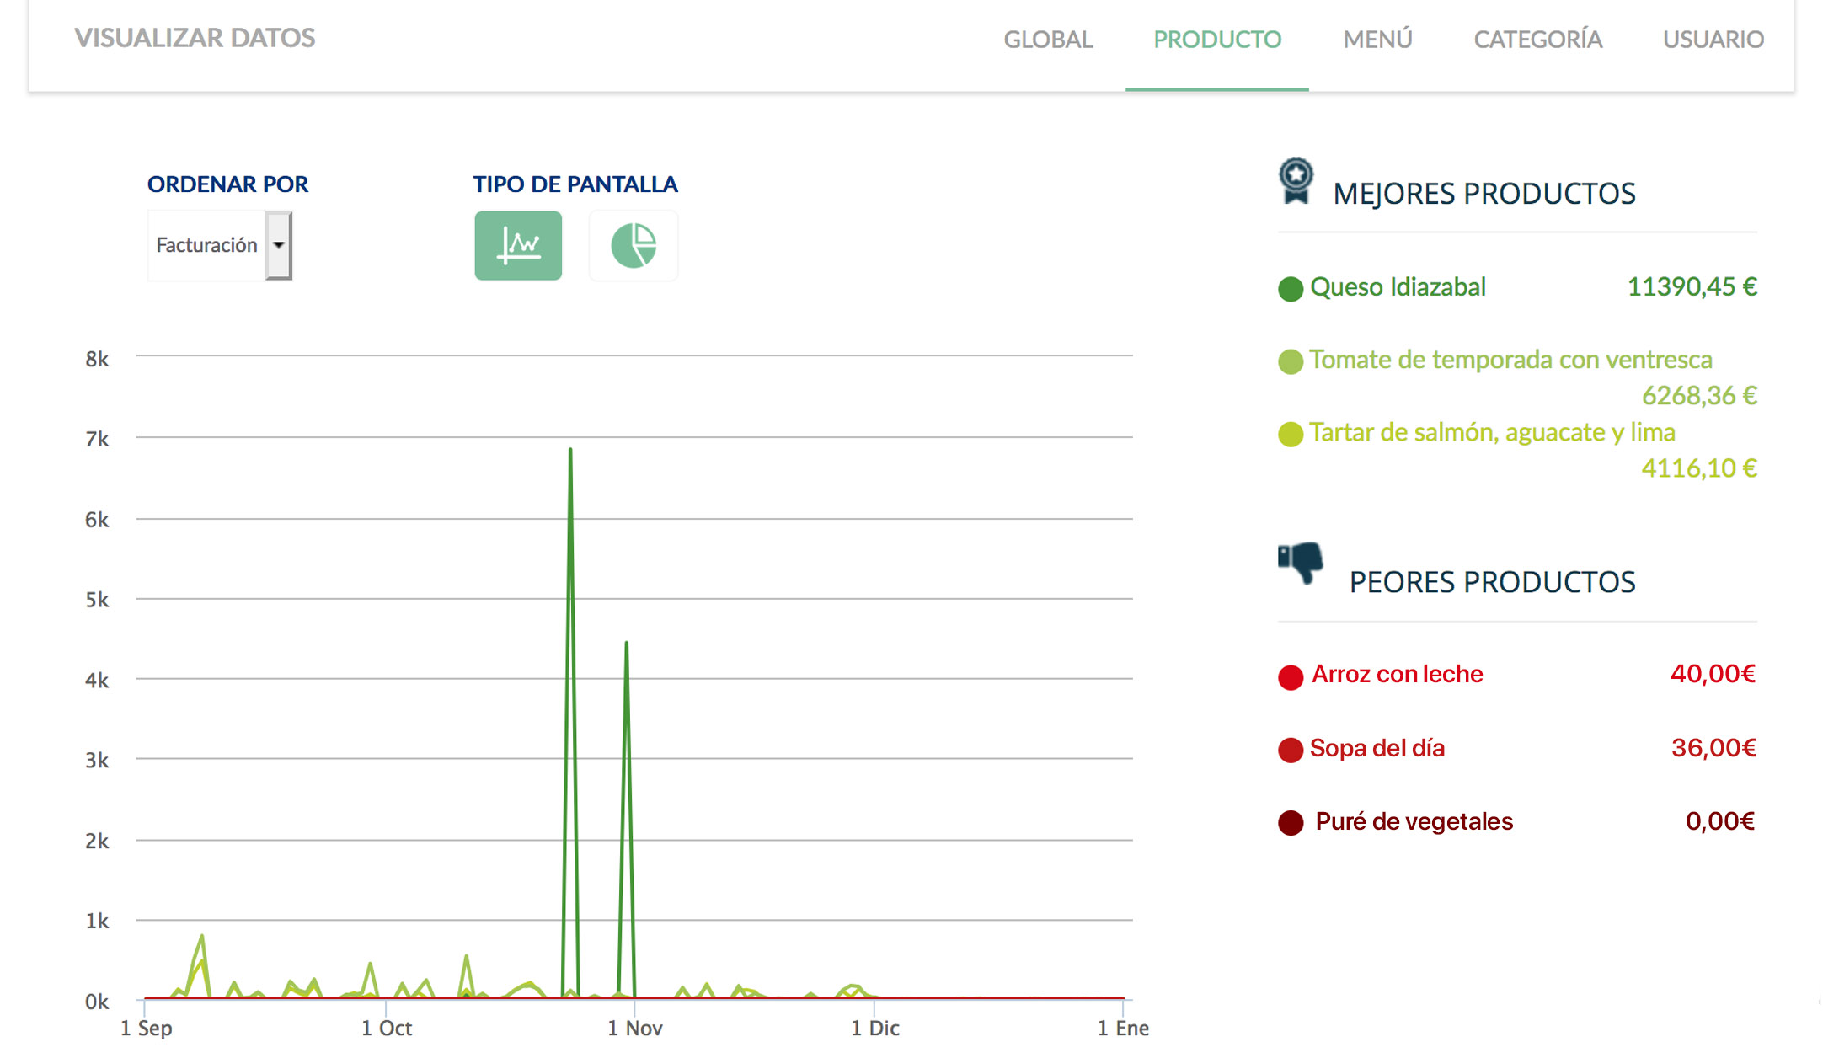Select the line chart display type

tap(518, 245)
